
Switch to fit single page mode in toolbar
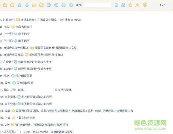pyautogui.click(x=42, y=5)
